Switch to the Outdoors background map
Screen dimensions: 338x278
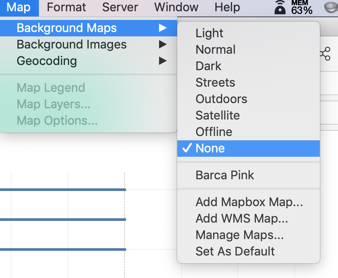[221, 99]
